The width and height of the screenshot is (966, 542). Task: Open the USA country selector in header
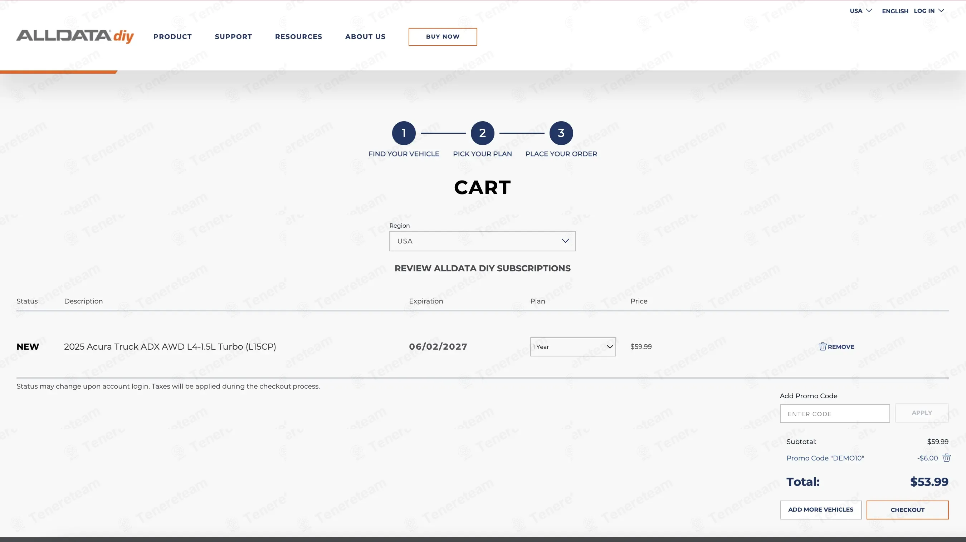[860, 11]
